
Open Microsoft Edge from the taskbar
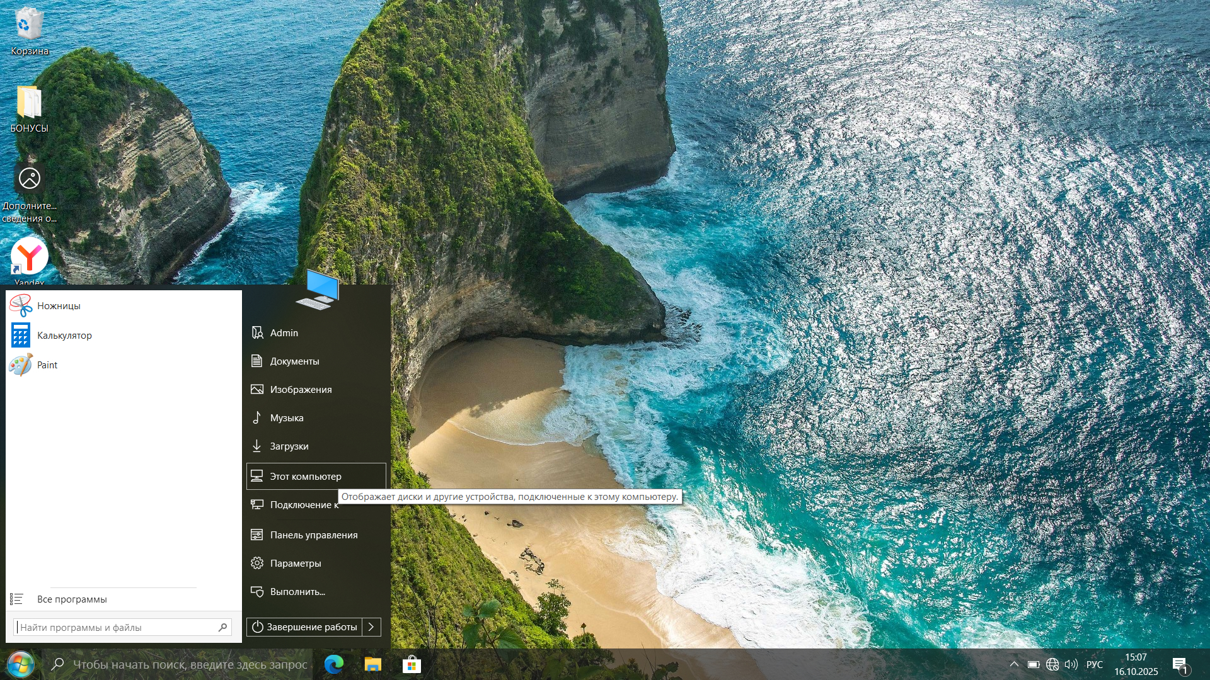tap(333, 664)
